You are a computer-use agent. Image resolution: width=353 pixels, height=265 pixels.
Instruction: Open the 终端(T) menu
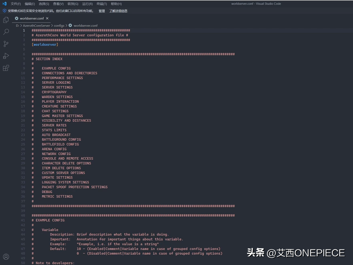102,4
